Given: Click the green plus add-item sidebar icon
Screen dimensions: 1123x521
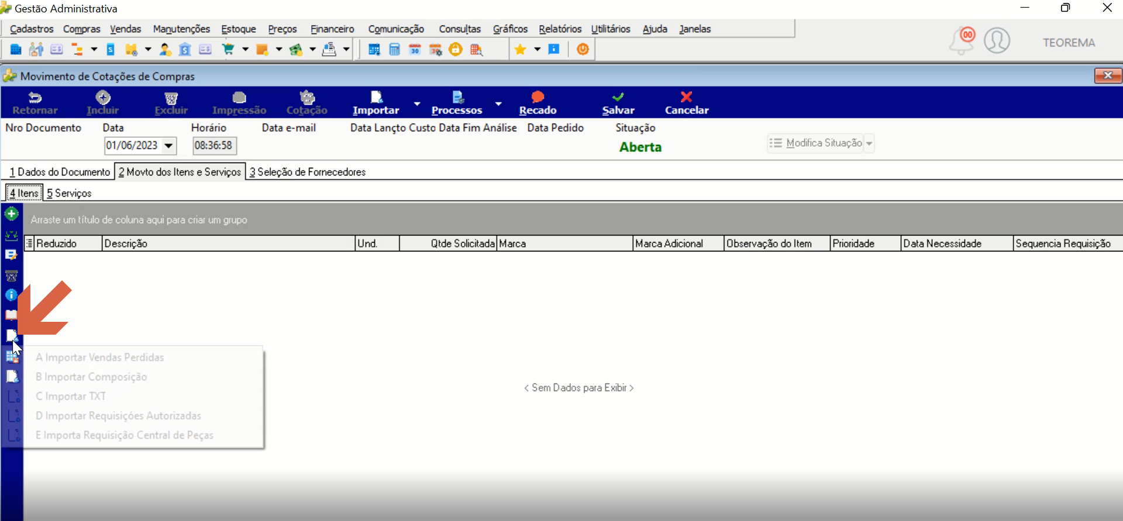Looking at the screenshot, I should click(11, 214).
